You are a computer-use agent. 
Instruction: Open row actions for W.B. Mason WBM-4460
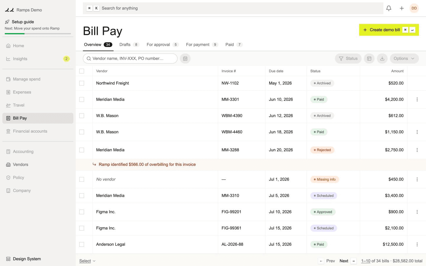coord(417,132)
